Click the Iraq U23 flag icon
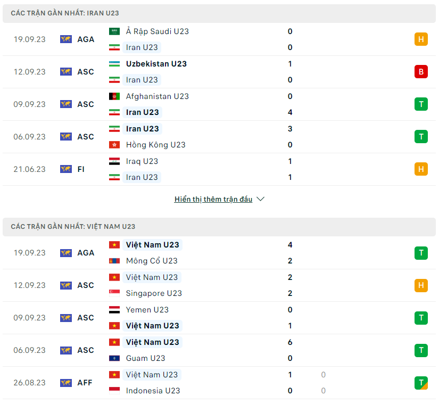 point(114,161)
